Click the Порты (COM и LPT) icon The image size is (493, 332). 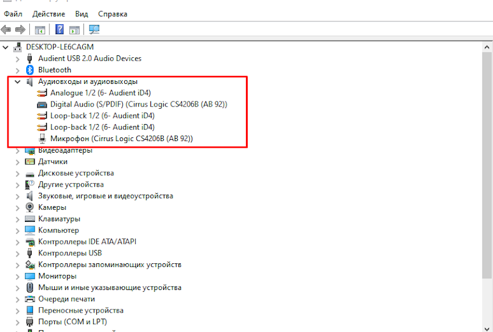30,322
